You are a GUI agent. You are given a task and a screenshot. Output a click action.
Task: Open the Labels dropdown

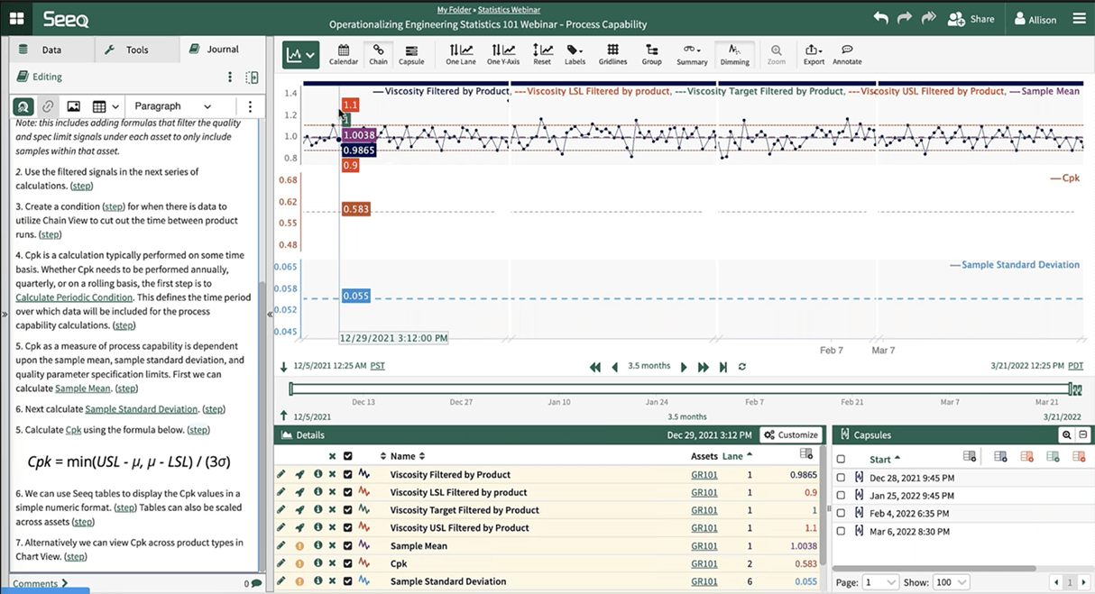coord(575,55)
